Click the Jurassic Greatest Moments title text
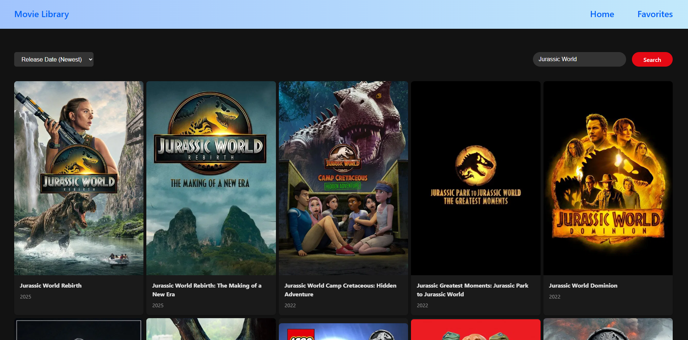The height and width of the screenshot is (340, 688). tap(472, 290)
